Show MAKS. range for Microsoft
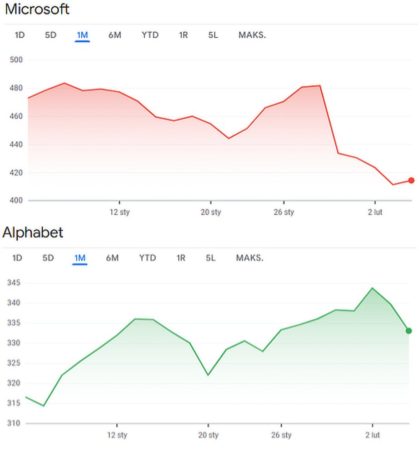 [252, 35]
